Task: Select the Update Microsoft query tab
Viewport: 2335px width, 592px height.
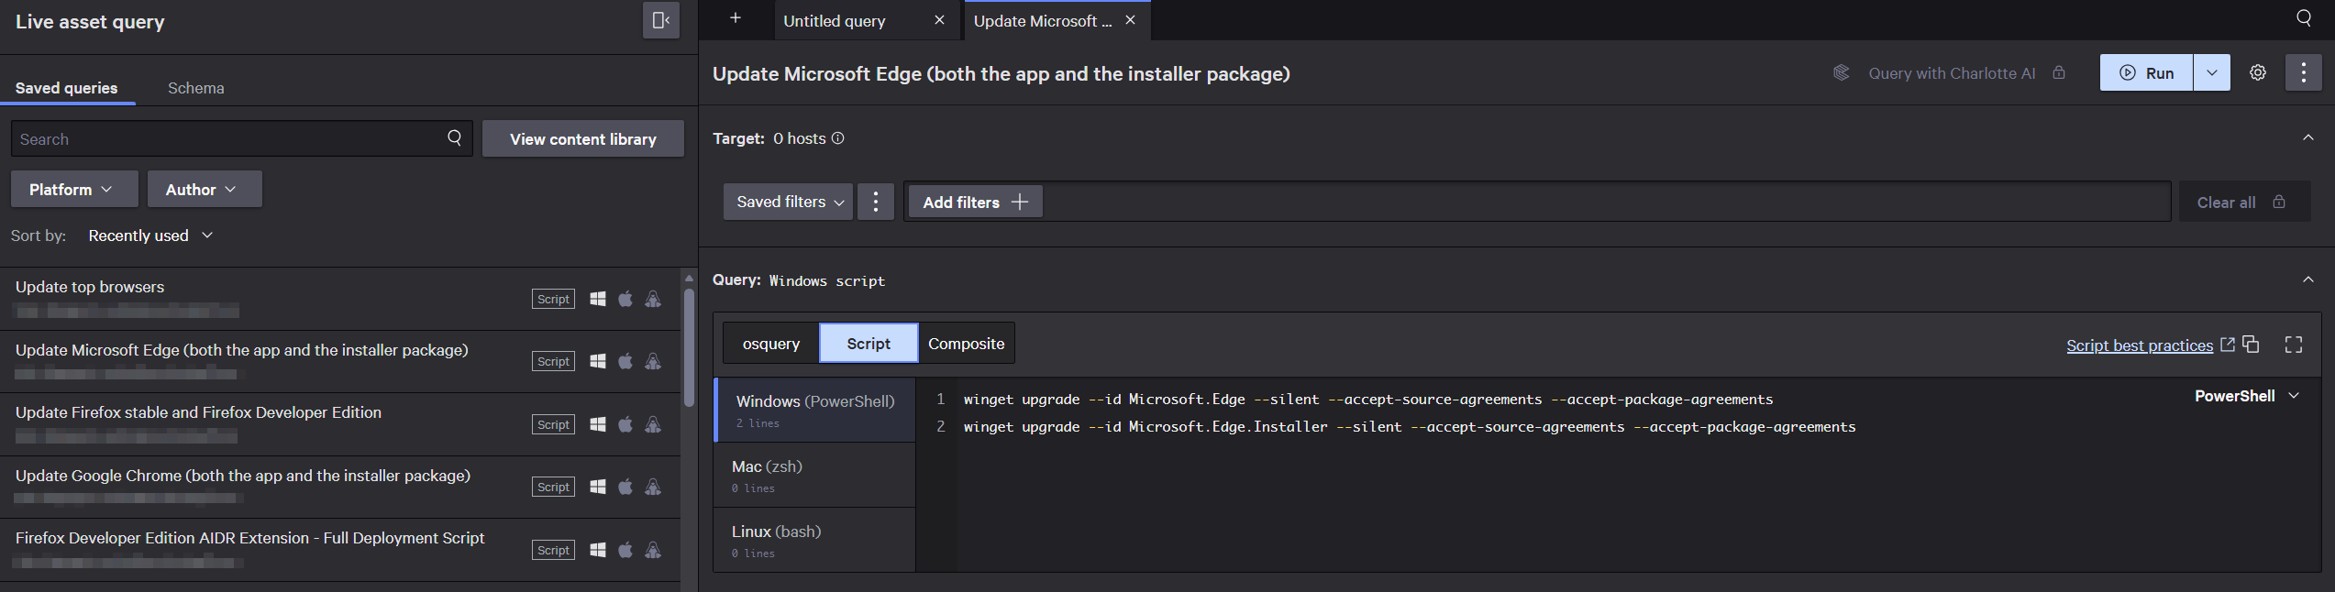Action: [1043, 20]
